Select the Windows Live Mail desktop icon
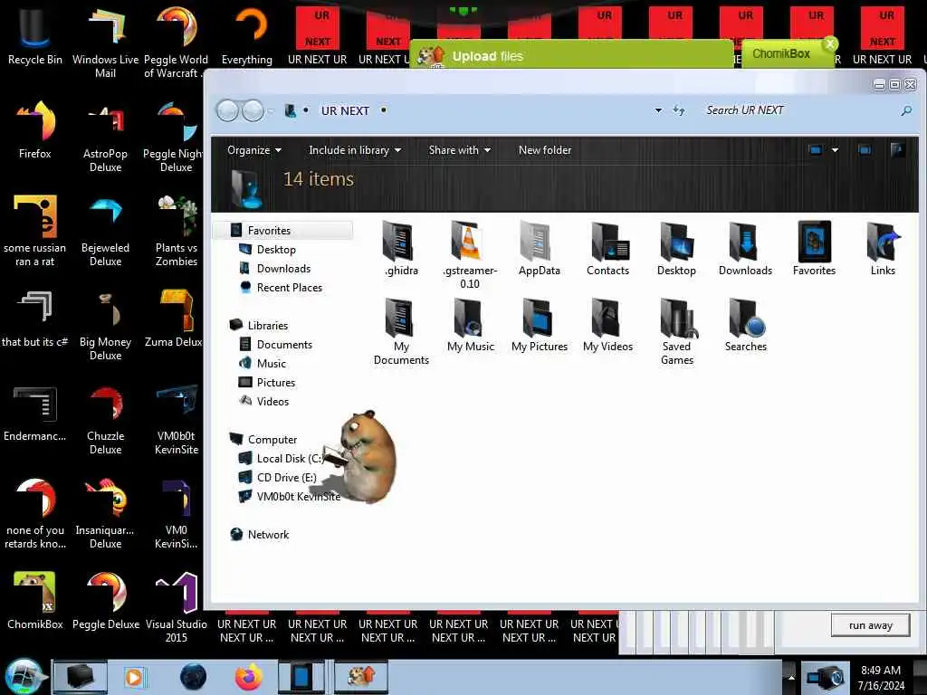The height and width of the screenshot is (695, 927). [x=105, y=42]
